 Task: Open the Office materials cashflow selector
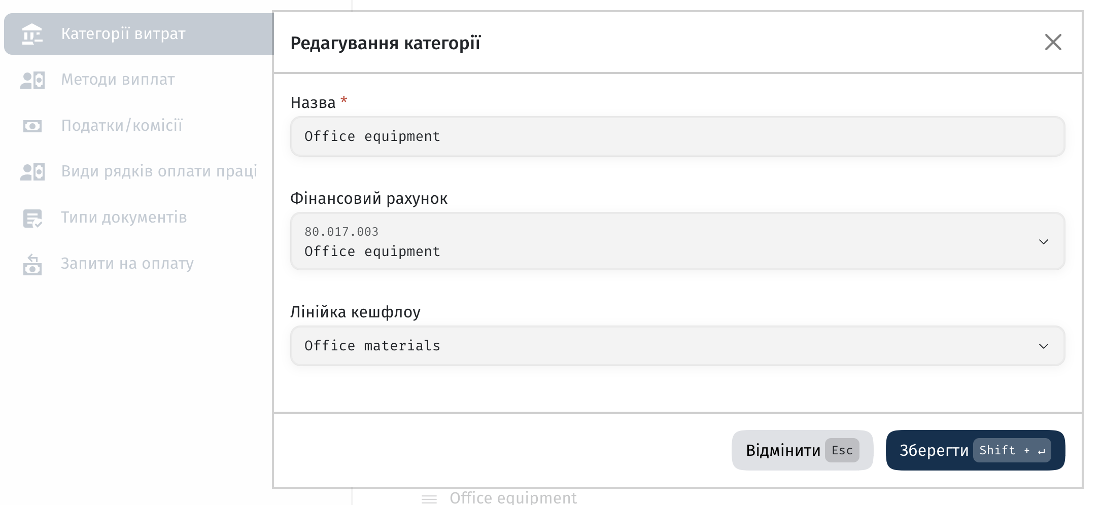(677, 346)
